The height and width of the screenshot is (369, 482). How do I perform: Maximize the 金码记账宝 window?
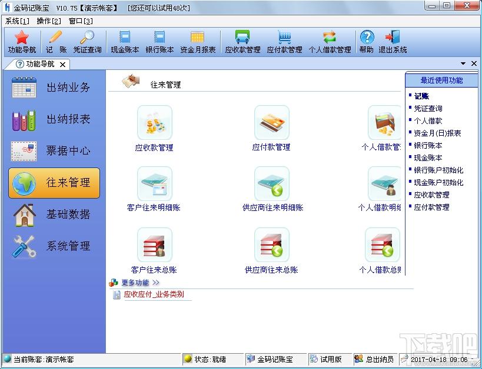[447, 5]
